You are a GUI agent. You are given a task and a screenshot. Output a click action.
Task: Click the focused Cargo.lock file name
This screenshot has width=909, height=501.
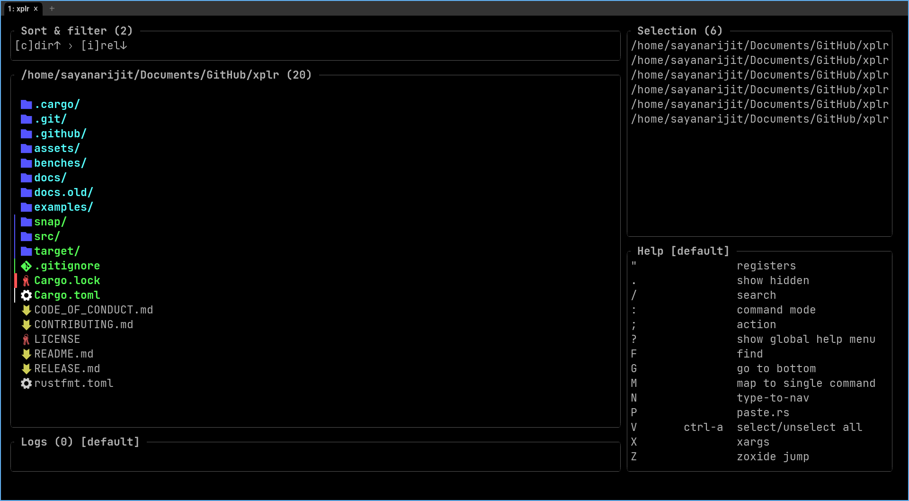click(x=67, y=281)
